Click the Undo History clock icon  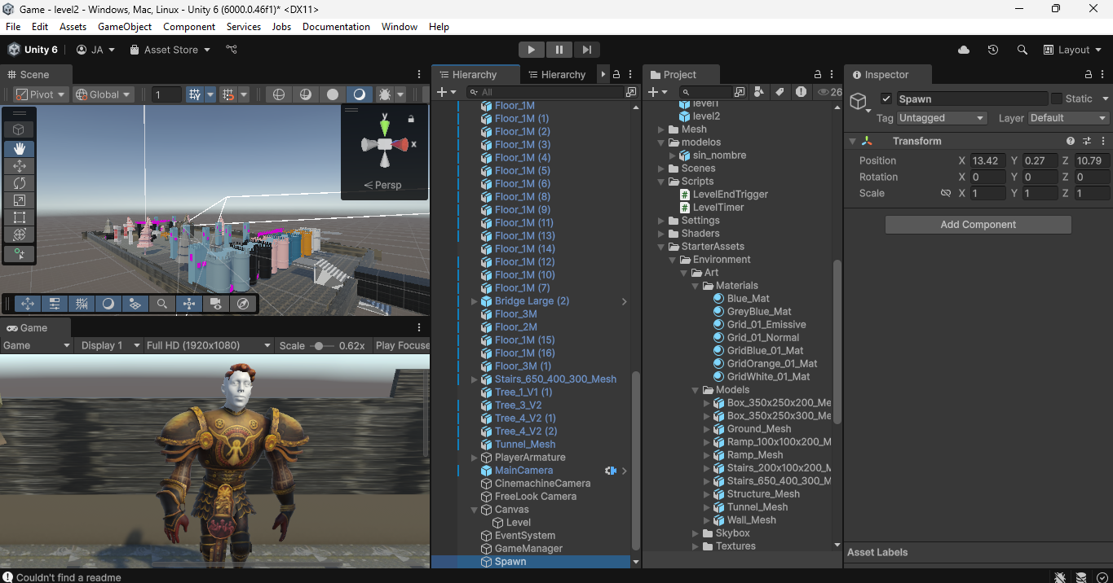(992, 50)
